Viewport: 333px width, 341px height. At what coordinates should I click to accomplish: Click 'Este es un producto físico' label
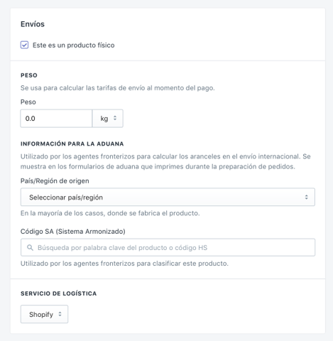click(74, 45)
